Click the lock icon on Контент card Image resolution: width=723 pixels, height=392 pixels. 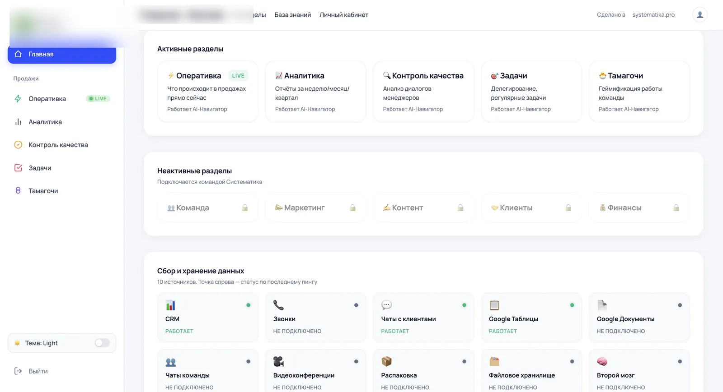460,208
